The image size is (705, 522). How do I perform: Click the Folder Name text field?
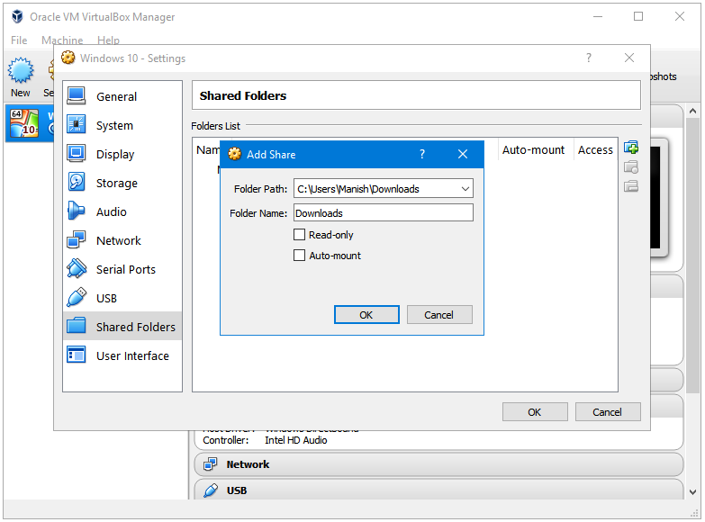[383, 213]
